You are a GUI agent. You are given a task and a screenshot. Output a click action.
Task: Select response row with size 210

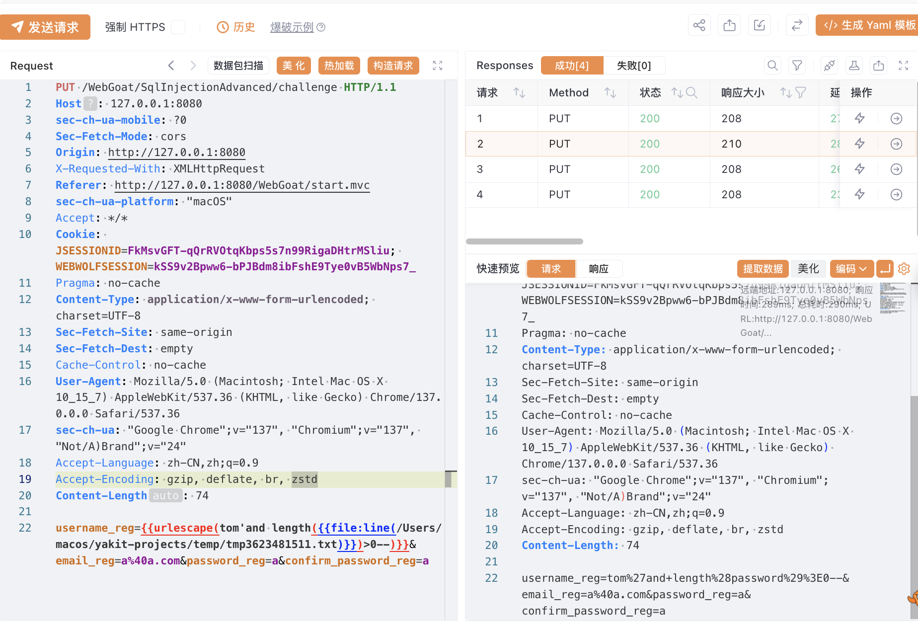click(691, 144)
